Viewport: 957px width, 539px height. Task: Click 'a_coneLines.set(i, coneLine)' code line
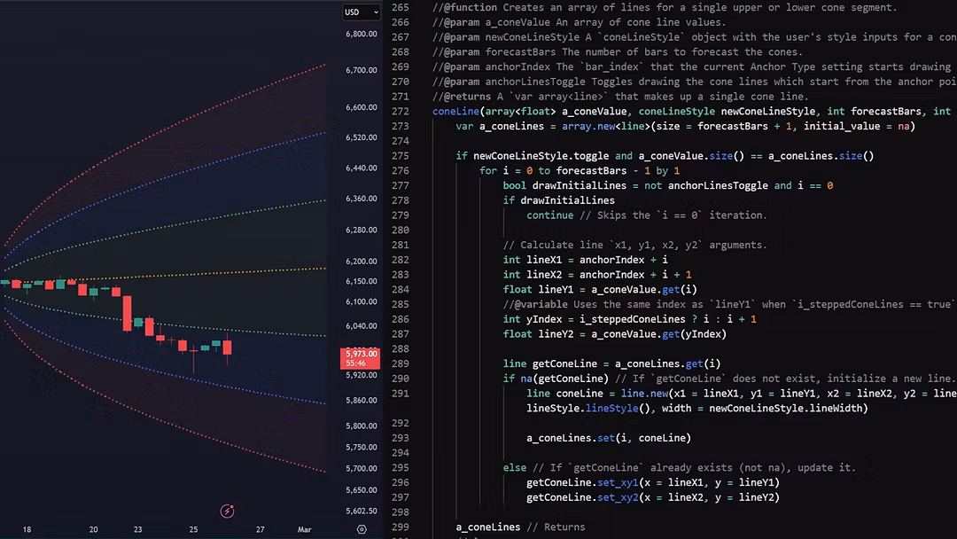(x=608, y=438)
